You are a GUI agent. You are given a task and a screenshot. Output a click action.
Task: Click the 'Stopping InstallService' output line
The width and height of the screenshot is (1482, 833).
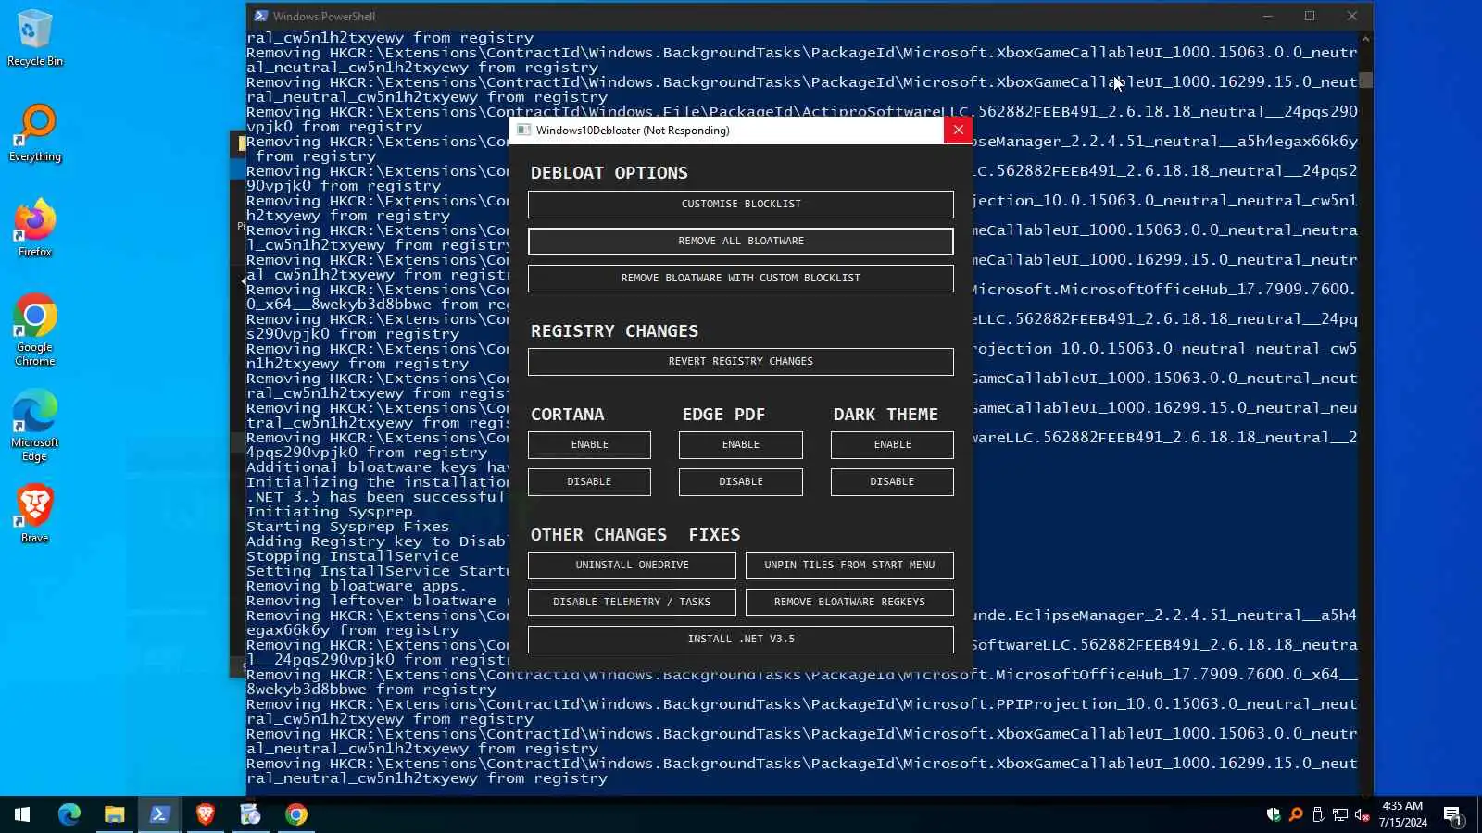click(353, 556)
